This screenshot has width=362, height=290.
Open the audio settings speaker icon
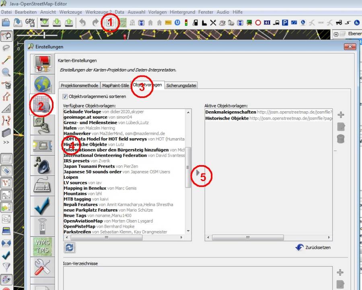tap(42, 165)
